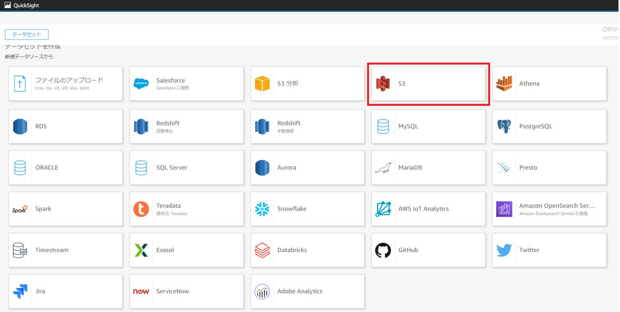Click the Snowflake data source icon
This screenshot has height=312, width=620.
pyautogui.click(x=262, y=209)
